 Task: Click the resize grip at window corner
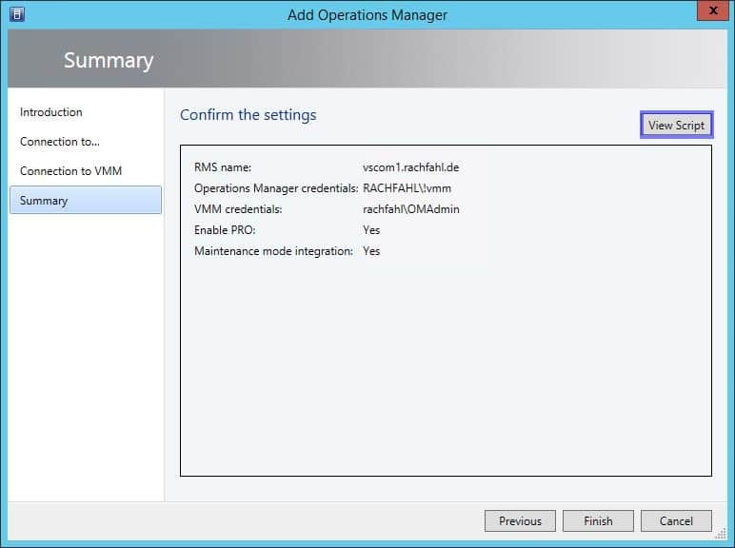(x=721, y=534)
